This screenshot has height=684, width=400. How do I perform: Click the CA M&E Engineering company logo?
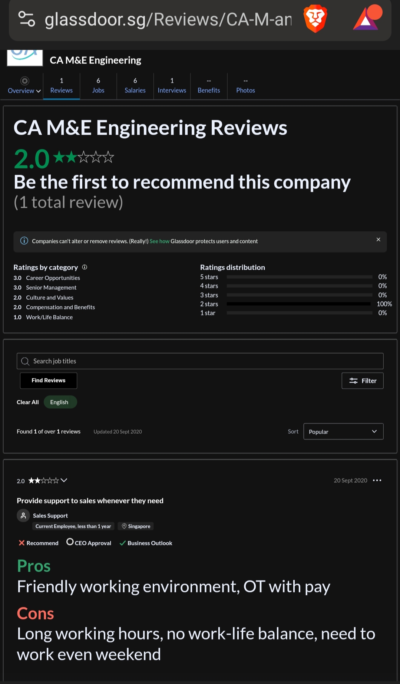(25, 58)
